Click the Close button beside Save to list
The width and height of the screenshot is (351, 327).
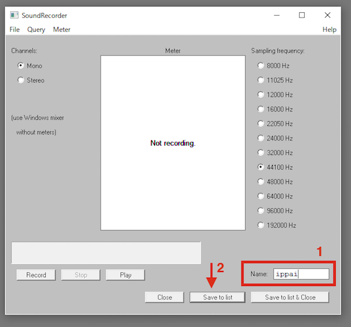click(164, 297)
